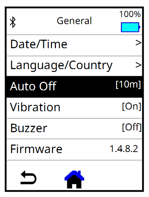Toggle Vibration [On] setting
This screenshot has width=149, height=197.
[x=74, y=108]
